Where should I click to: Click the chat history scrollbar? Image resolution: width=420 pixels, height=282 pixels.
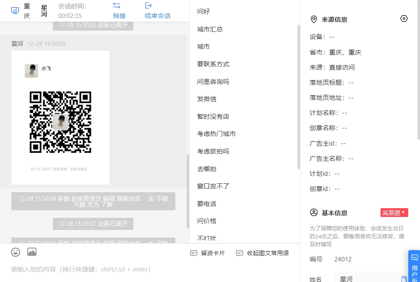click(x=188, y=191)
